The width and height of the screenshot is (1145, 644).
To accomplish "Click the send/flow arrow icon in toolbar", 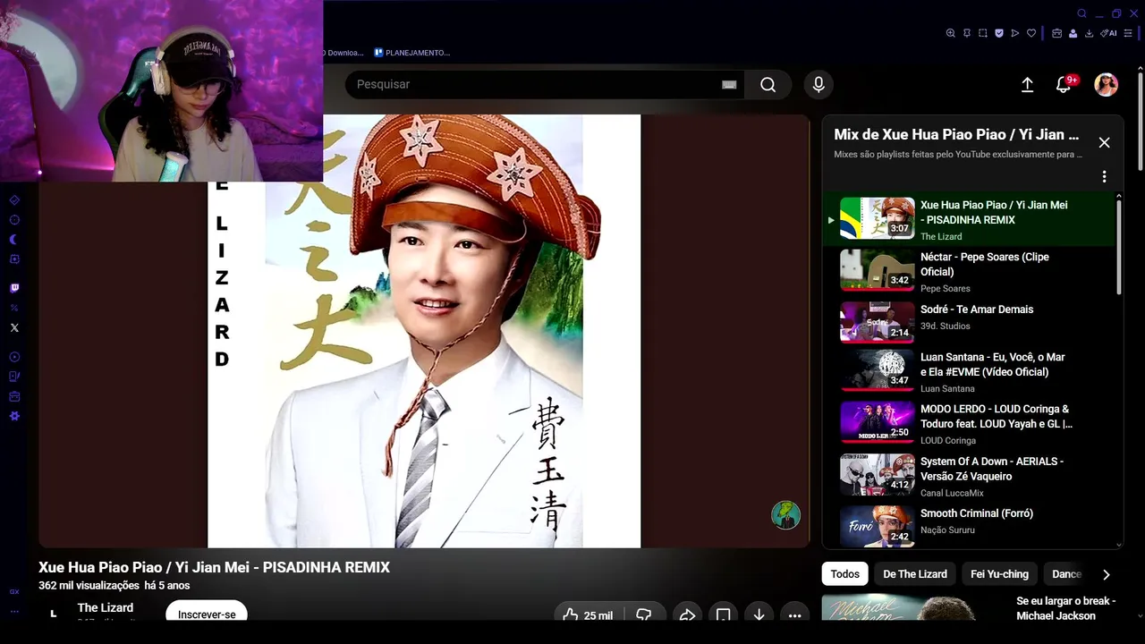I will point(1014,33).
